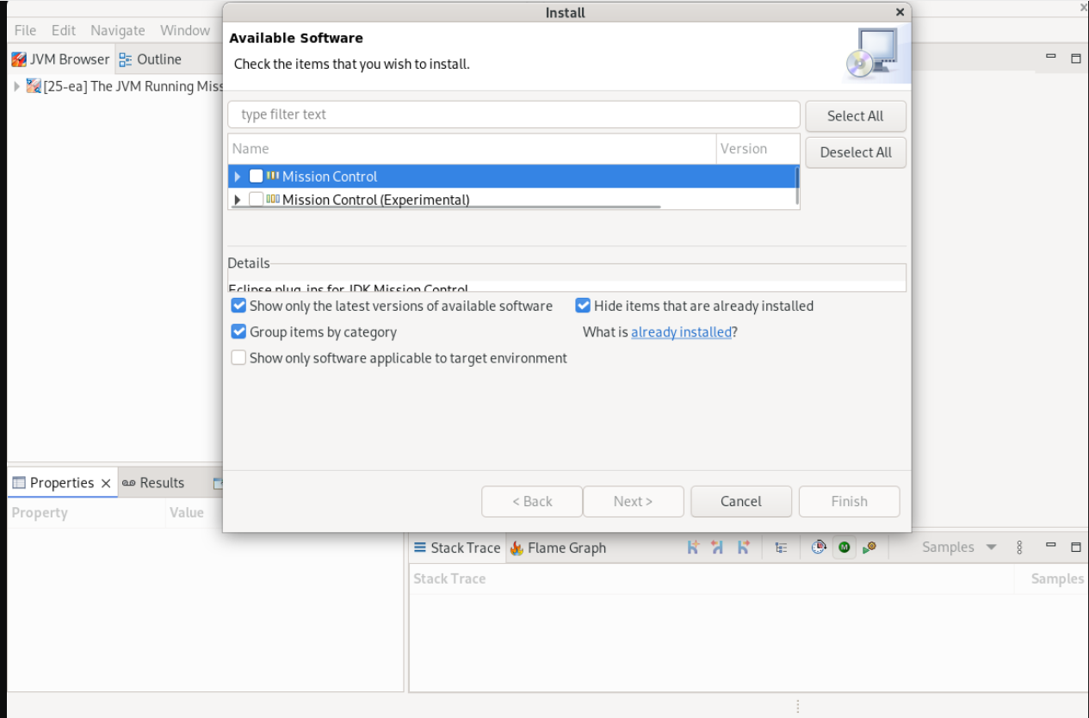Click the clock icon in Stack Trace toolbar
This screenshot has height=718, width=1089.
tap(819, 548)
